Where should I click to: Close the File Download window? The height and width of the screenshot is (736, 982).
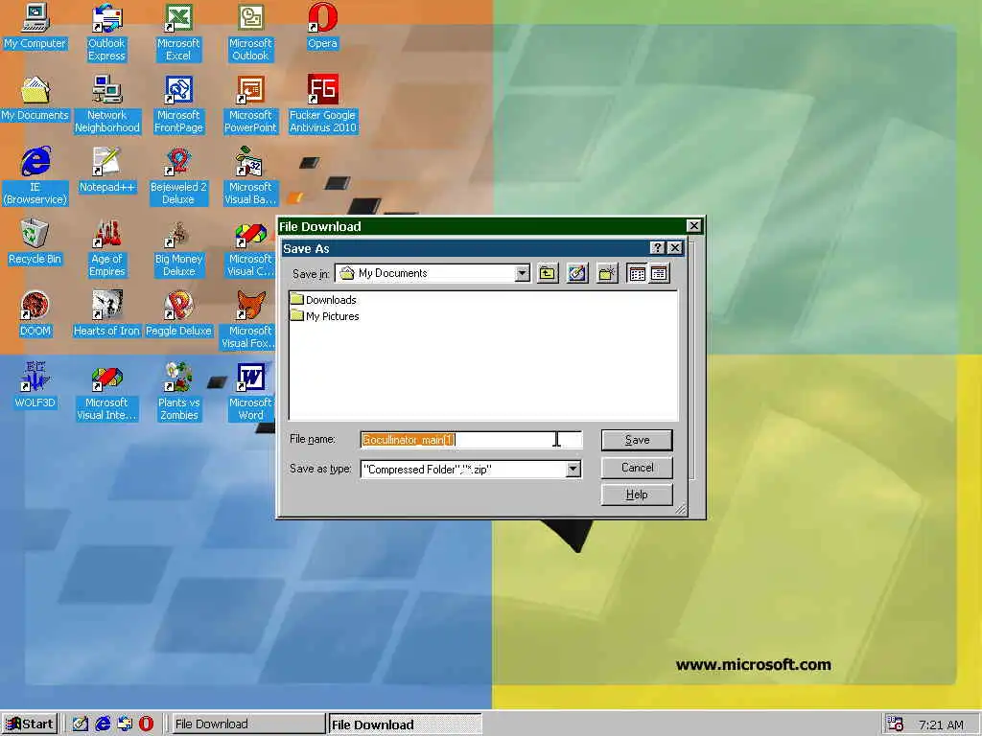coord(694,226)
